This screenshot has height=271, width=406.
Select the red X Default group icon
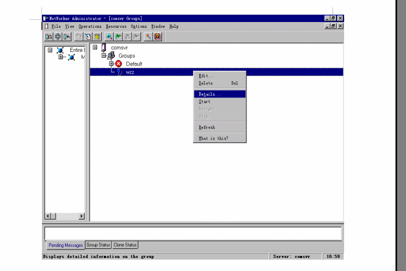click(x=119, y=64)
